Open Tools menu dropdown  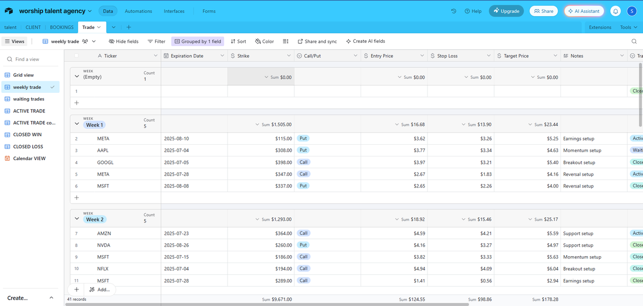[628, 27]
